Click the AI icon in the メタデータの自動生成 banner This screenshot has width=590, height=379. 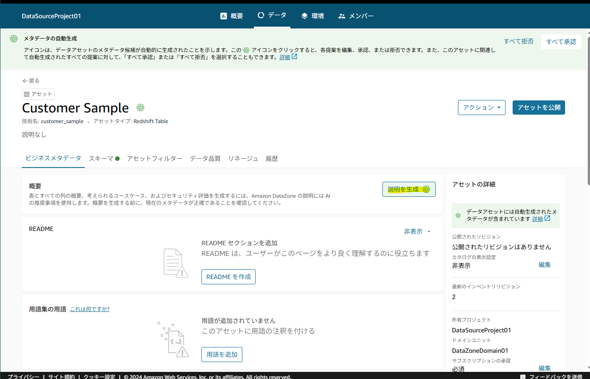click(13, 38)
